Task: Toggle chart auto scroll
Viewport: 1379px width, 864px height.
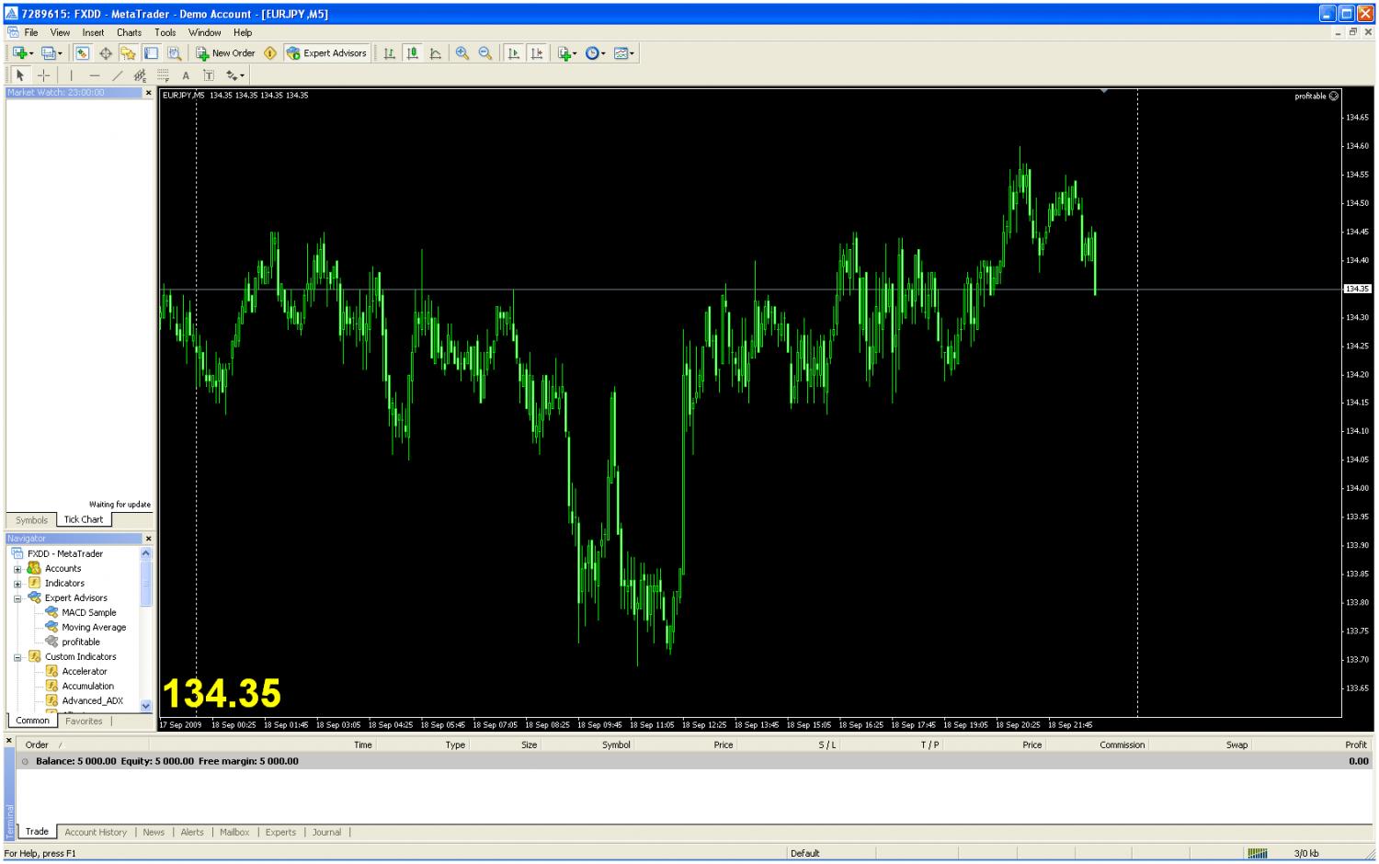Action: coord(514,53)
